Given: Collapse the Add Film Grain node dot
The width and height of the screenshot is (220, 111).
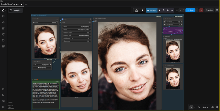Looking at the screenshot, I should pos(164,18).
